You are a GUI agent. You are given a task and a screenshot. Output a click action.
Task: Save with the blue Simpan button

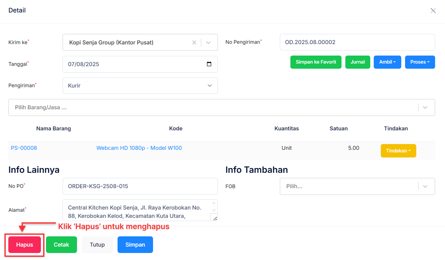click(135, 245)
